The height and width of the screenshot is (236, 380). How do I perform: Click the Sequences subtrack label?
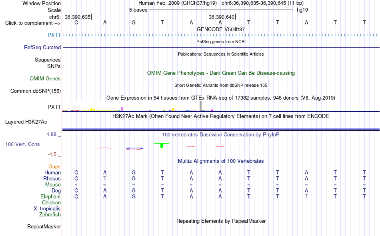[48, 60]
